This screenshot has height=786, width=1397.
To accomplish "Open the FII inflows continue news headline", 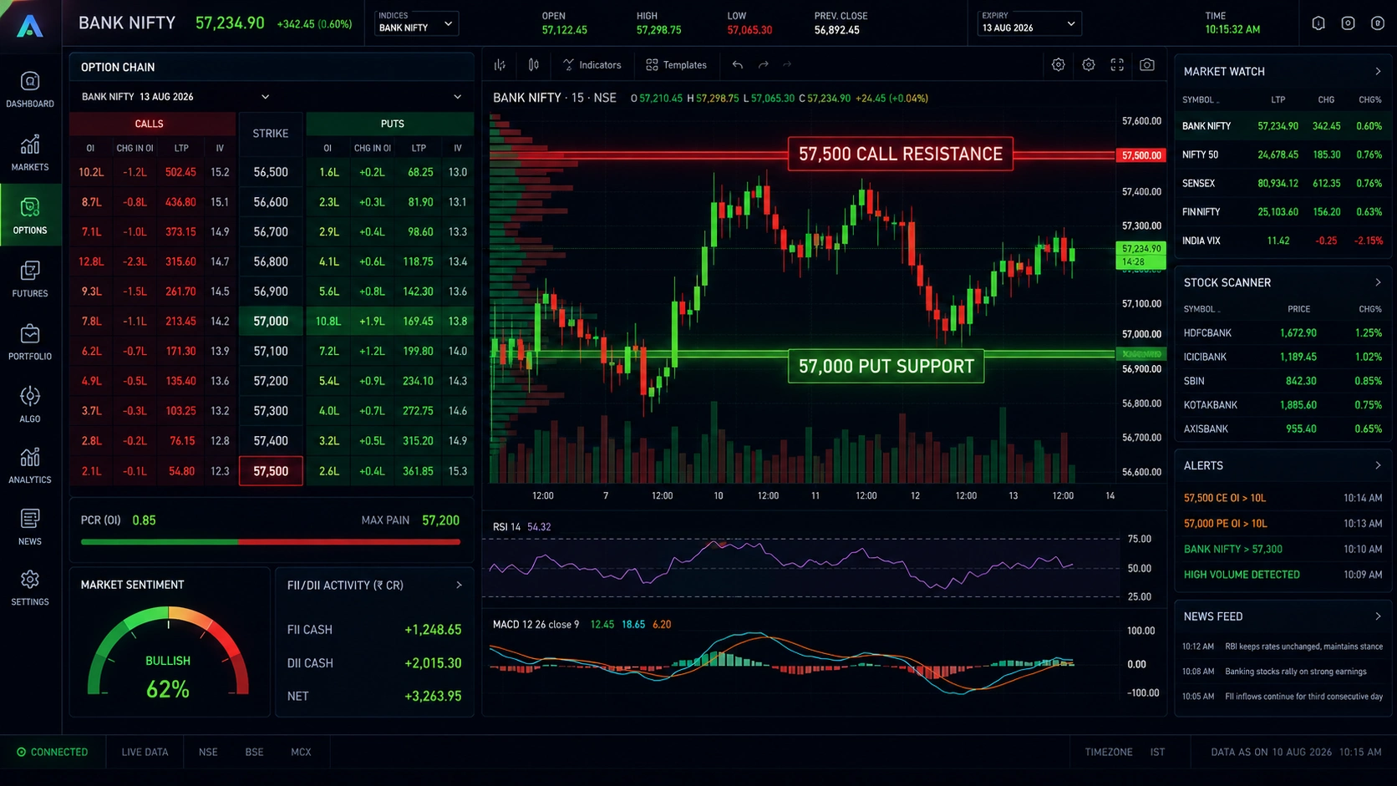I will (1283, 697).
